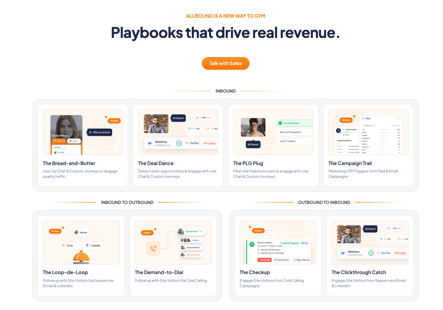
Task: Click the INBOUND section heading
Action: point(225,91)
